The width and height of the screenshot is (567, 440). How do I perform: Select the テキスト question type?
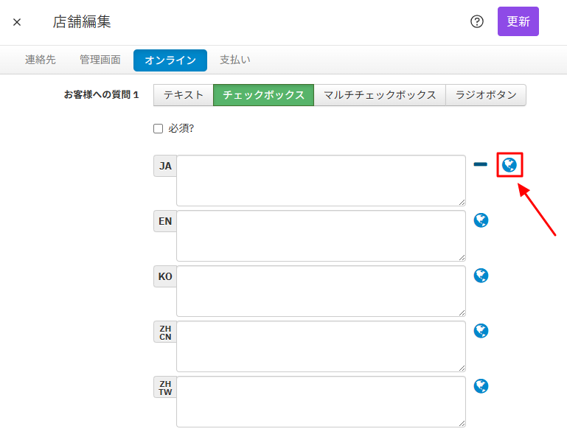tap(184, 95)
